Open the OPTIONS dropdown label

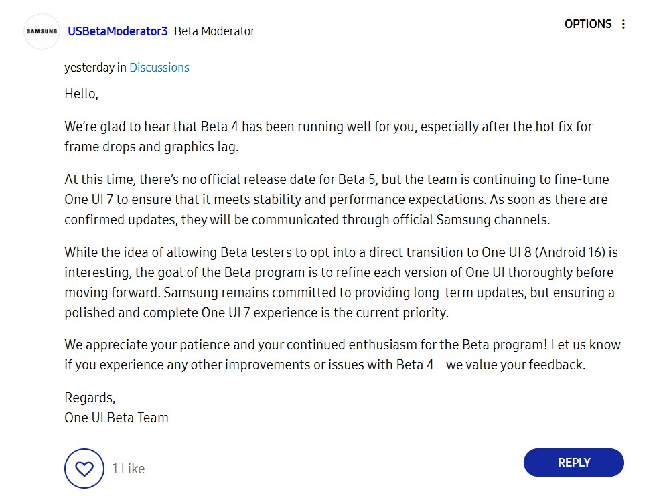coord(587,24)
